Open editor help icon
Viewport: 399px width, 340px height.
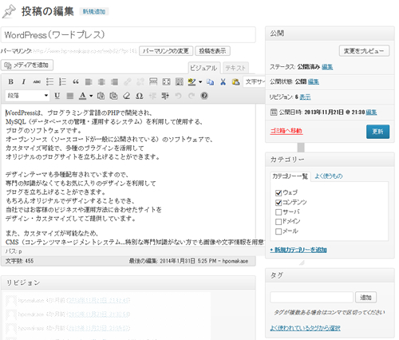pos(204,96)
